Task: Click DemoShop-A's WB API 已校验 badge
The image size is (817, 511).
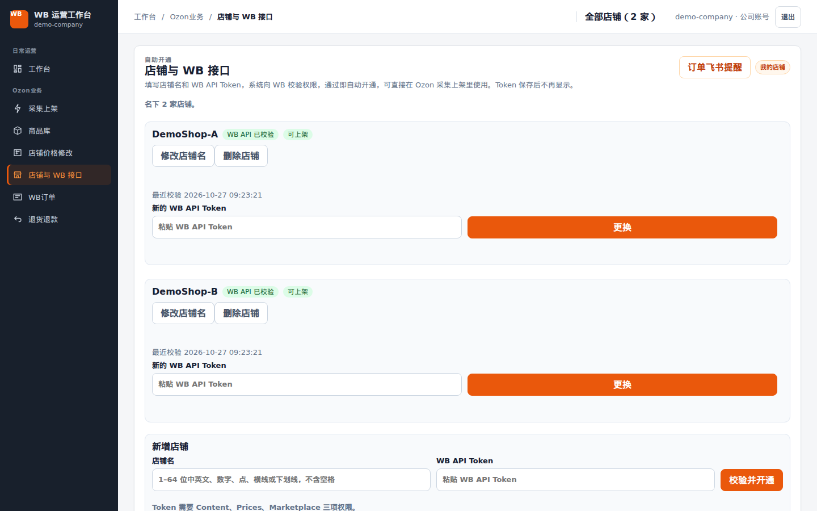Action: [250, 135]
